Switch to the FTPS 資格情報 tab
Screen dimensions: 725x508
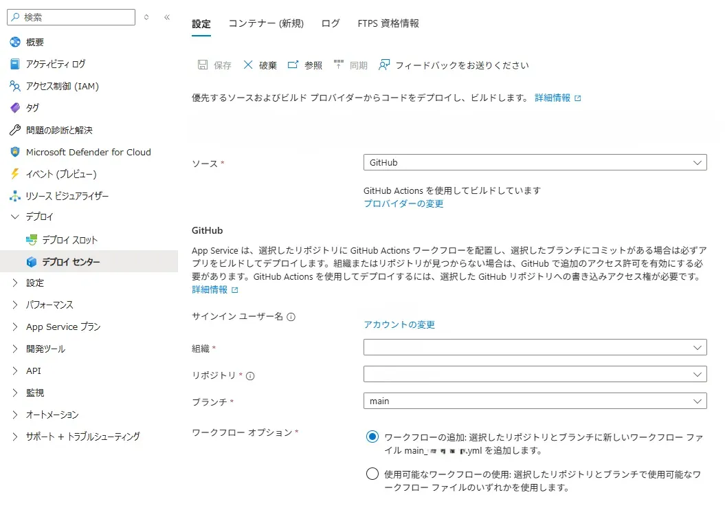click(388, 23)
